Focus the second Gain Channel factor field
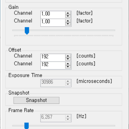This screenshot has width=129, height=129. 53,23
